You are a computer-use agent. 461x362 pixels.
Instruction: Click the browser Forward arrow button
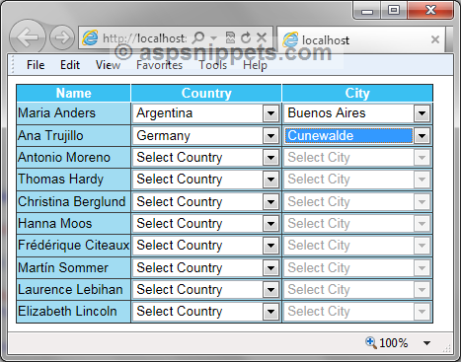(61, 37)
